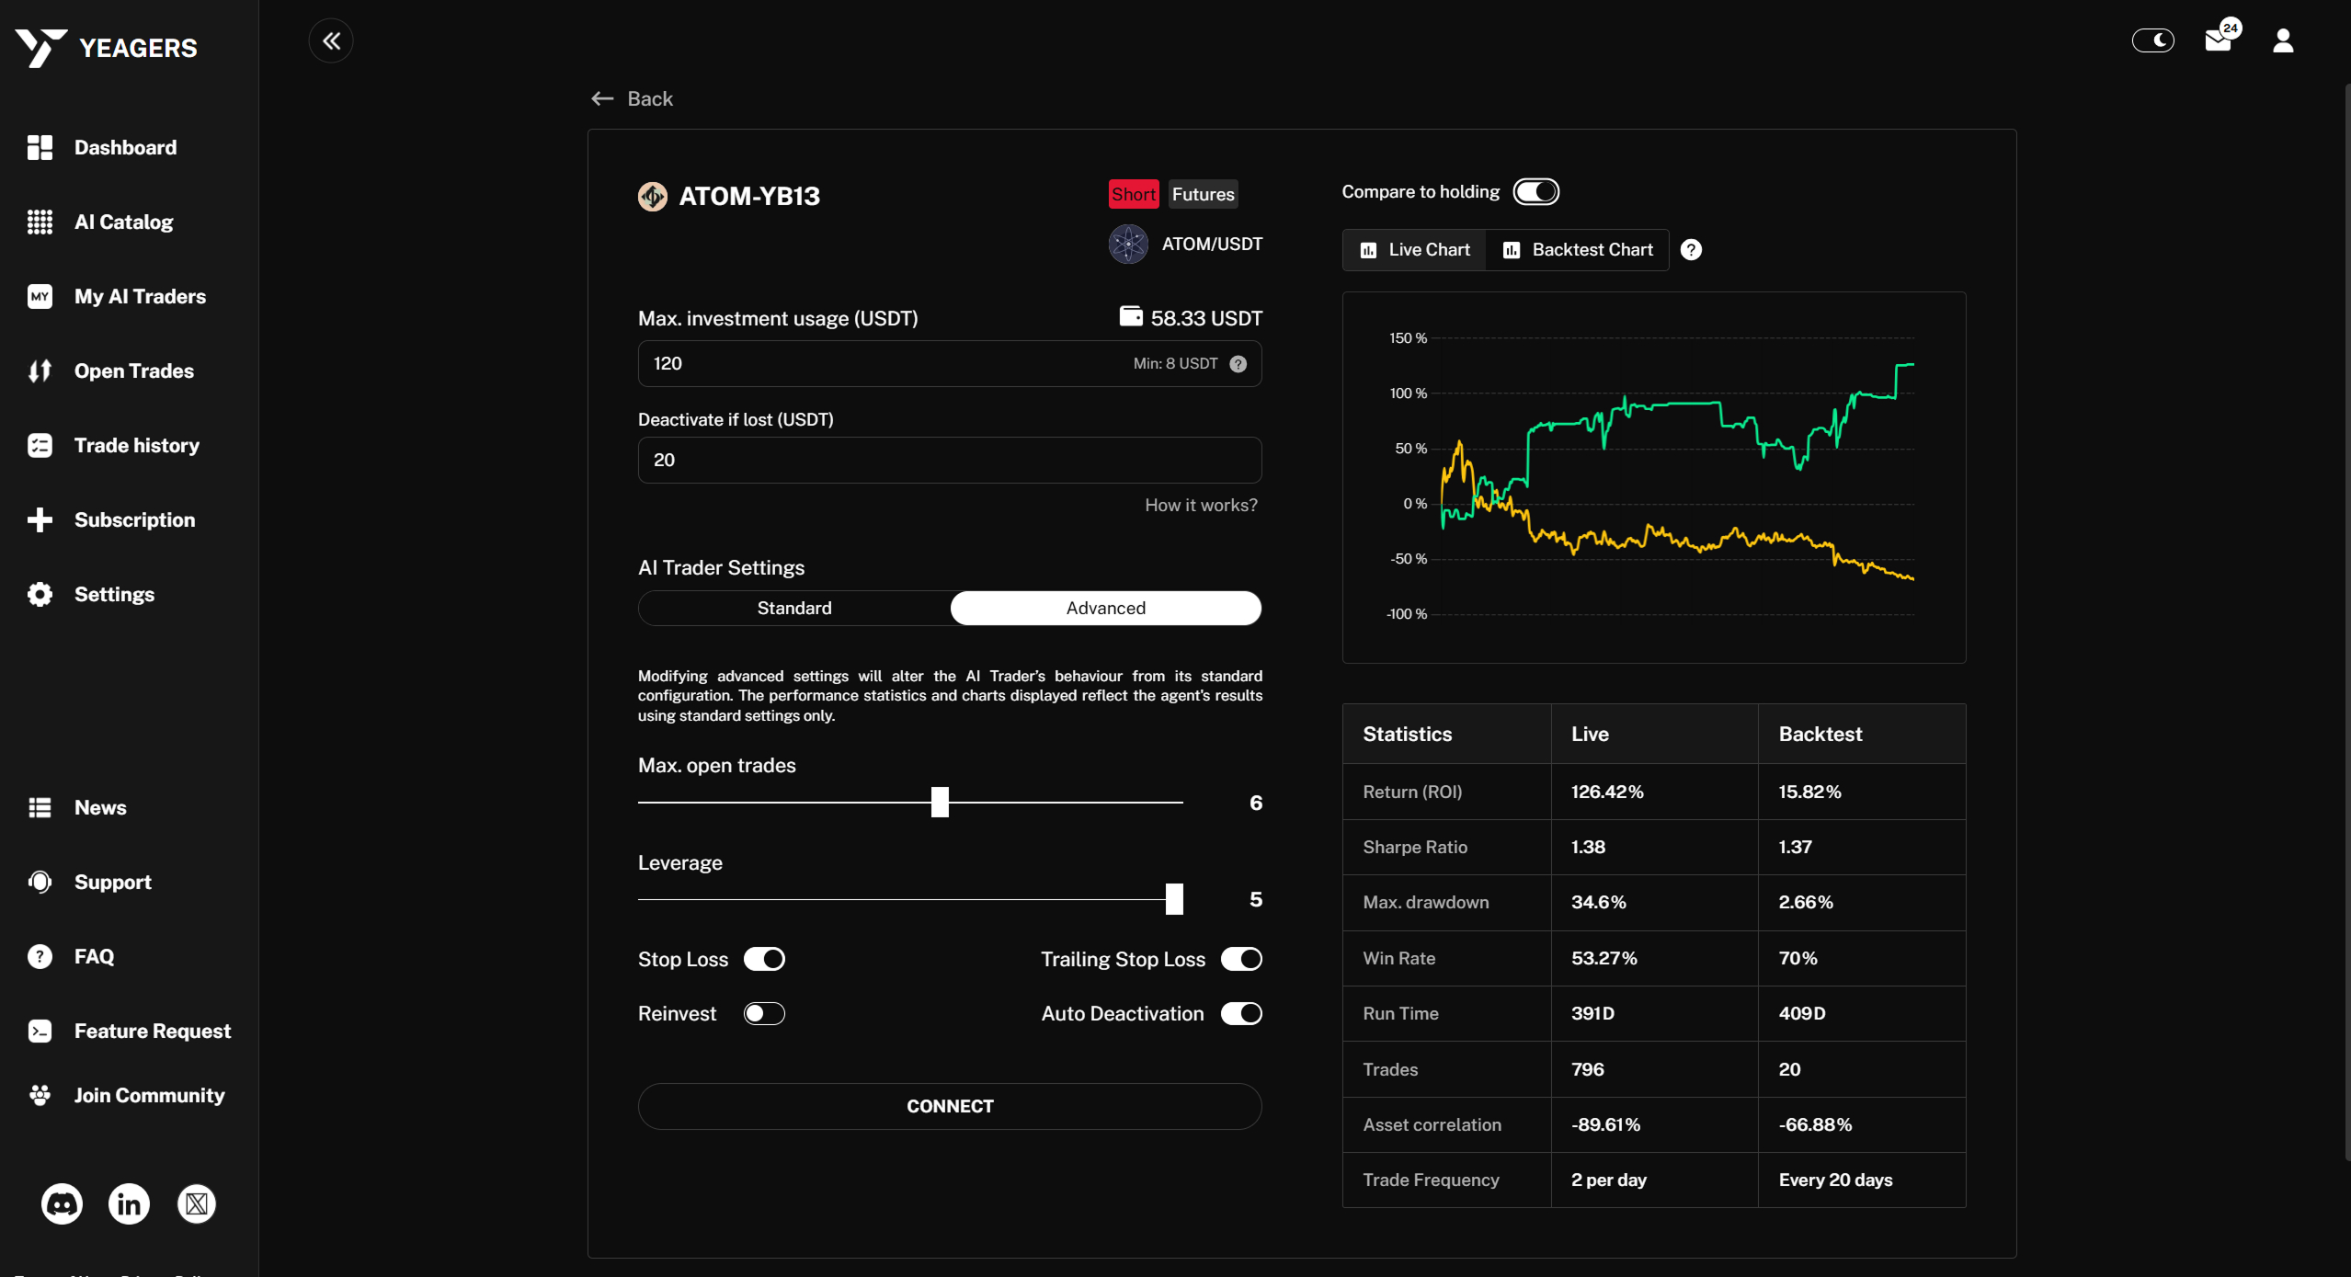2351x1277 pixels.
Task: Select the Standard settings tab
Action: click(794, 608)
